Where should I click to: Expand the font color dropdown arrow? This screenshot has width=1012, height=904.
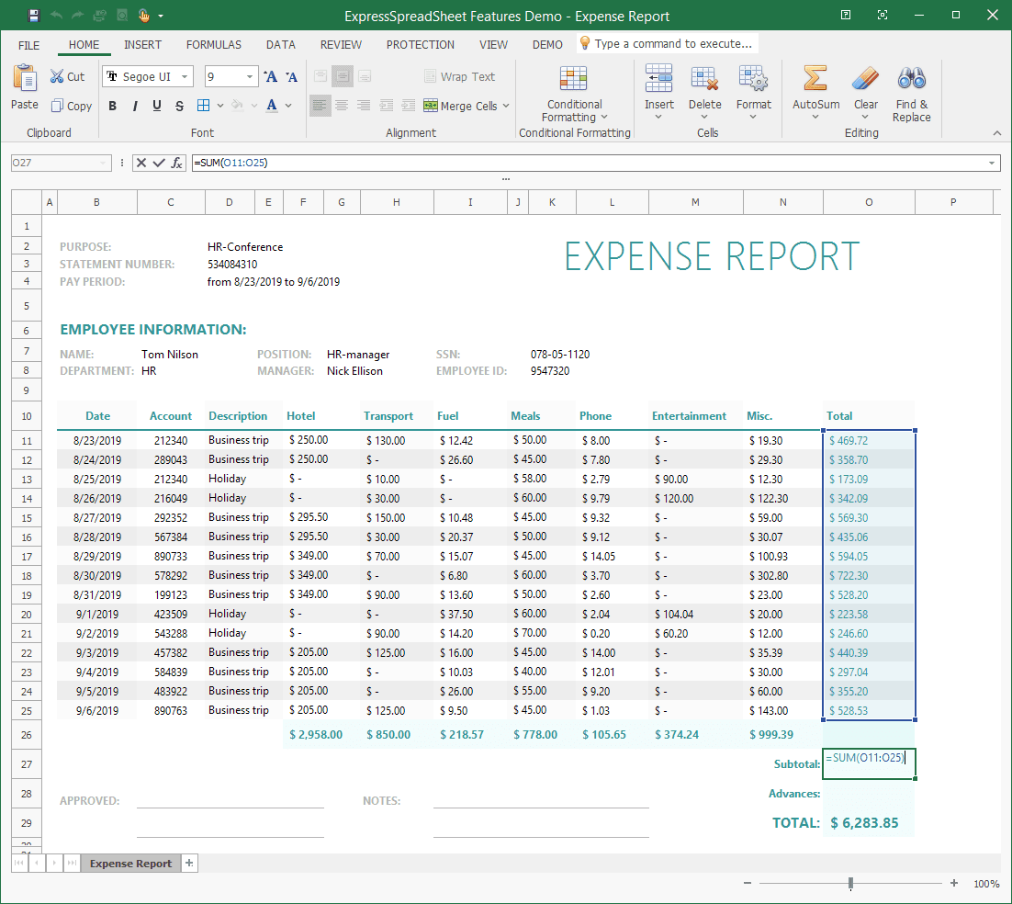click(x=288, y=106)
